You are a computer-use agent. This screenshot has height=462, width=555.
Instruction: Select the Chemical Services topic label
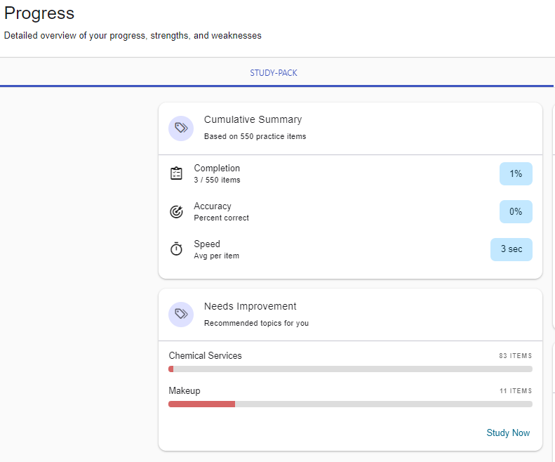205,356
